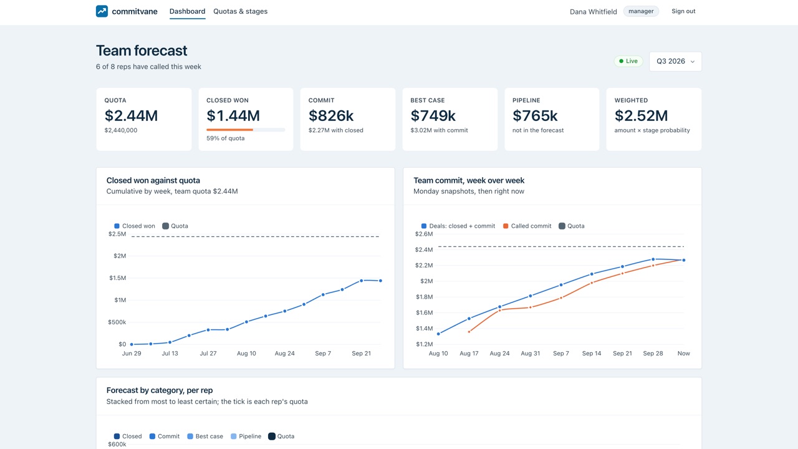Open the Dashboard tab
The width and height of the screenshot is (798, 449).
point(187,11)
